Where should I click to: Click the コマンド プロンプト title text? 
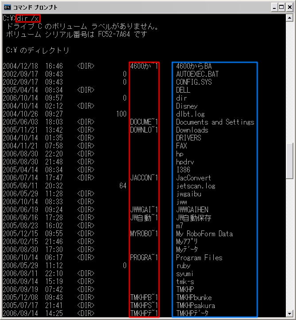(x=35, y=8)
